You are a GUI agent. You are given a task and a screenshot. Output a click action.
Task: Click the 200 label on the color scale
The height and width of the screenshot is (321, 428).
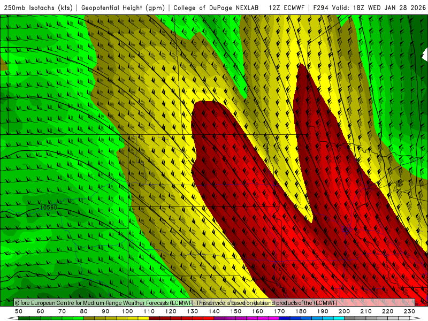tap(344, 311)
